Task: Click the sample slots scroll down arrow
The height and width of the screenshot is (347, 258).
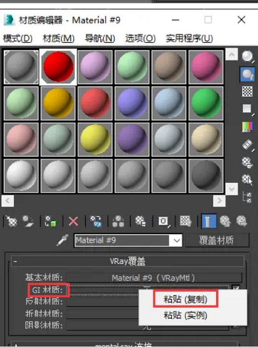Action: (231, 189)
